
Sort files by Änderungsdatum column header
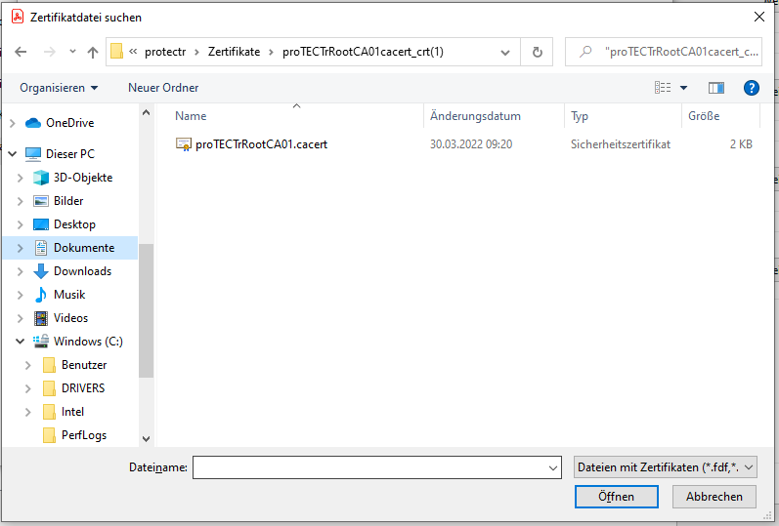(475, 116)
